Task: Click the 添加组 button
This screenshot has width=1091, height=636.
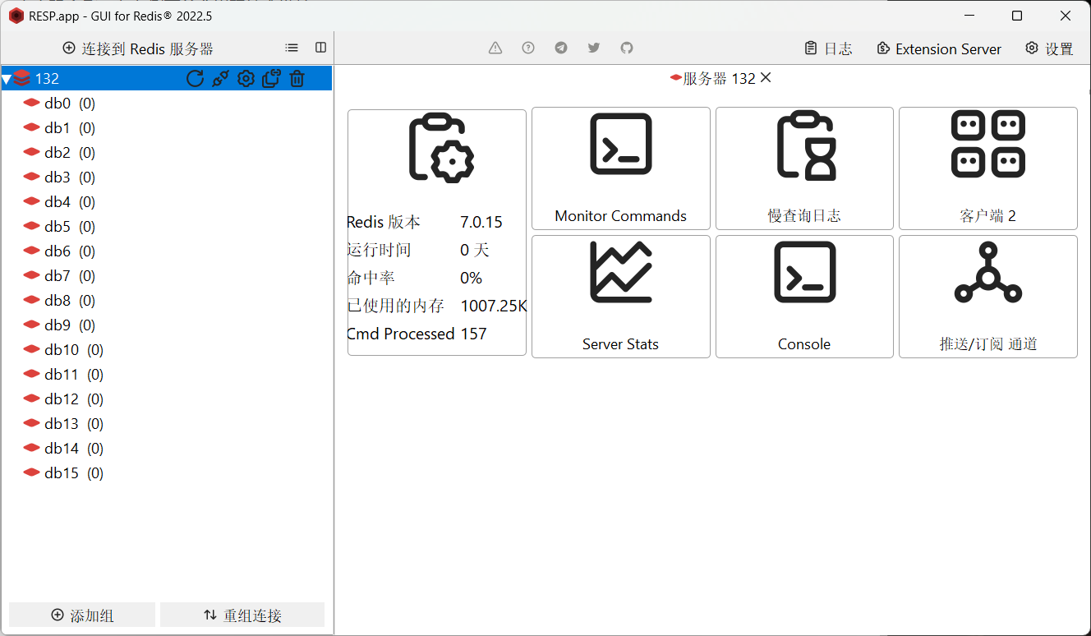Action: pos(82,615)
